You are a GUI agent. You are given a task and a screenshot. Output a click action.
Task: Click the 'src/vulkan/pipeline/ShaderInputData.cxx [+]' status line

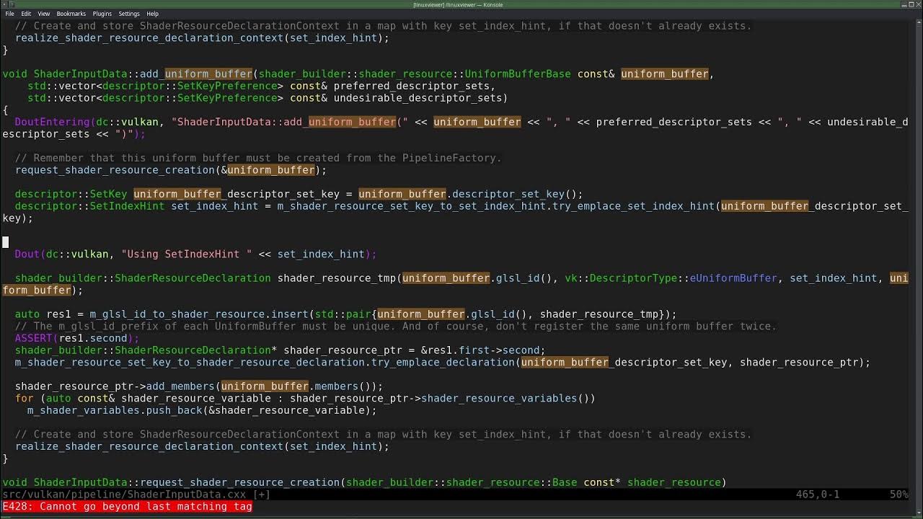[136, 494]
